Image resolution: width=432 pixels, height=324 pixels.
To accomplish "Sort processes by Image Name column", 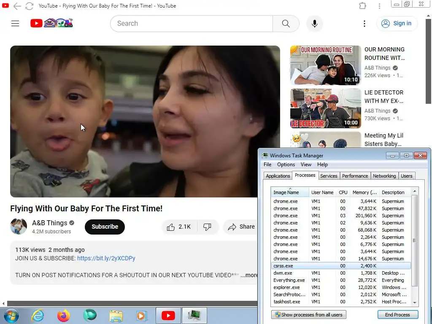I will (x=290, y=192).
